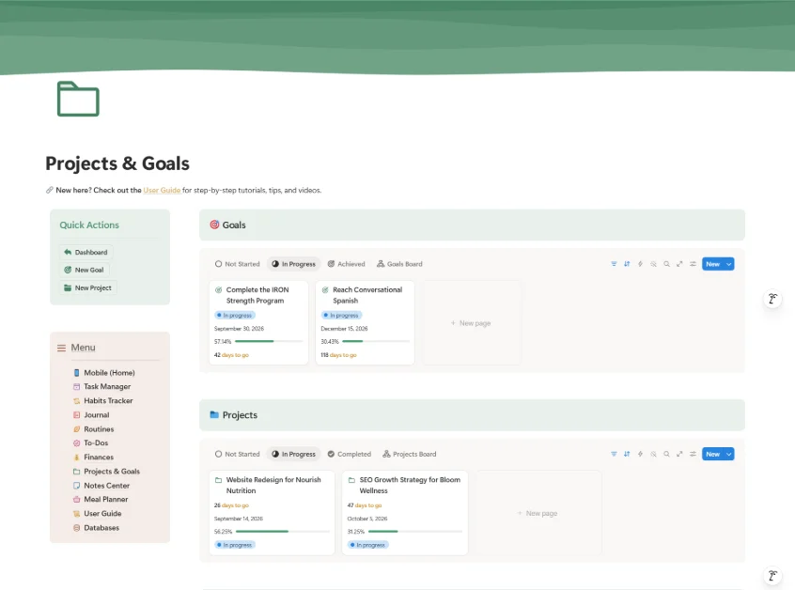Click the search icon in the Goals toolbar
The height and width of the screenshot is (590, 795).
tap(666, 264)
